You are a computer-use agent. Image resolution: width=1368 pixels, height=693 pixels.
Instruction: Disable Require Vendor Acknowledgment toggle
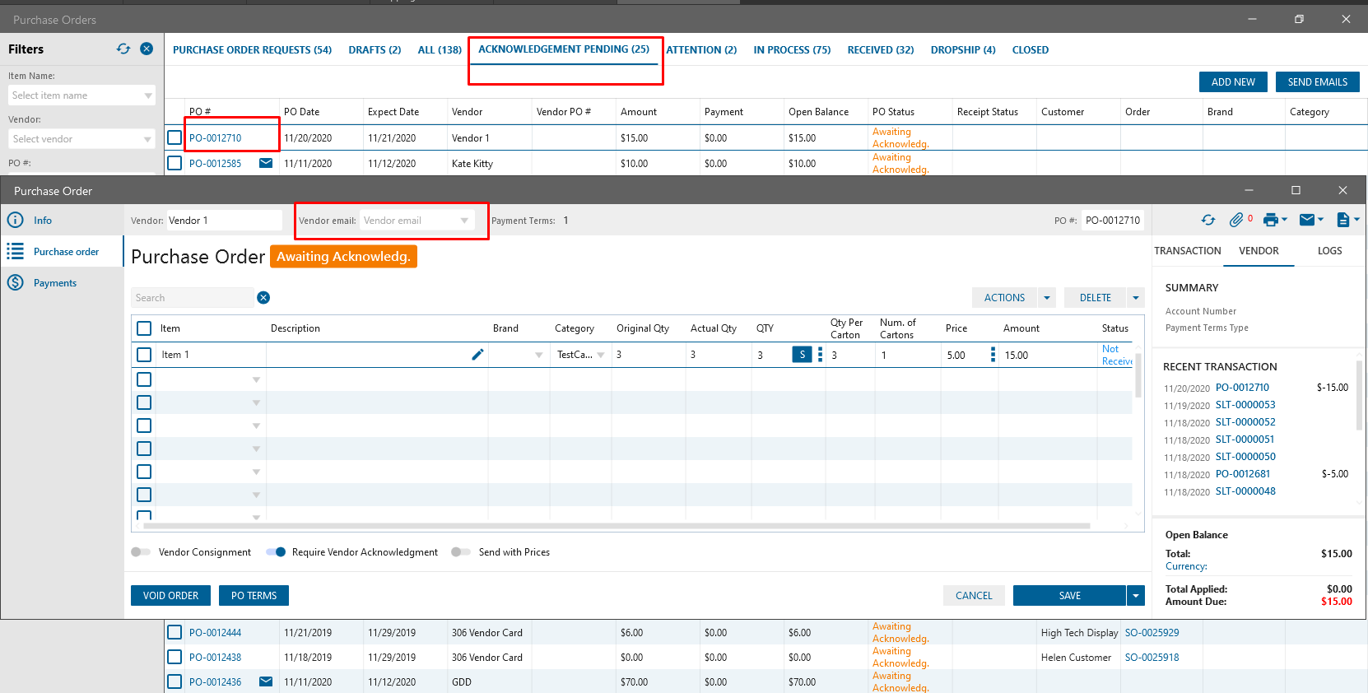click(276, 552)
